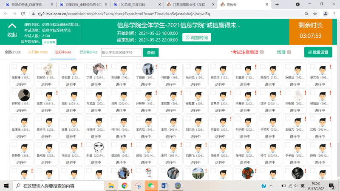Viewport: 340px width, 191px height.
Task: Click the bookmark star in the address bar
Action: (315, 14)
